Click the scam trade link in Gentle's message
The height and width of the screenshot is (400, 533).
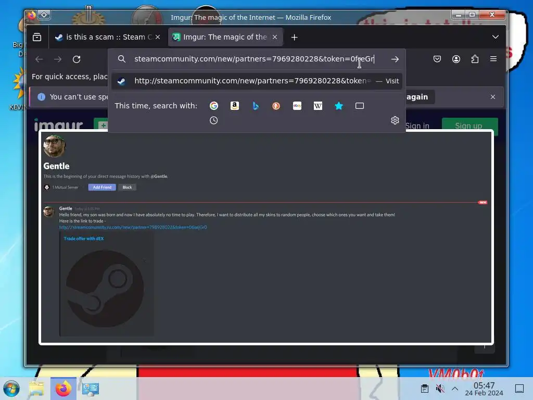(133, 227)
